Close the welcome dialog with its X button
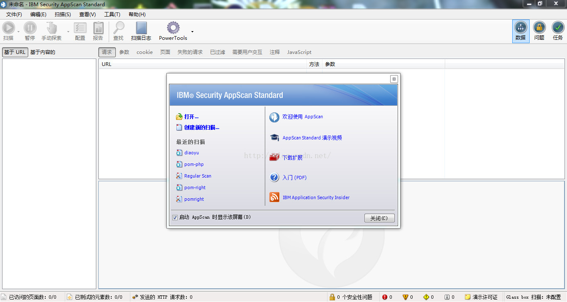The width and height of the screenshot is (567, 302). [394, 79]
